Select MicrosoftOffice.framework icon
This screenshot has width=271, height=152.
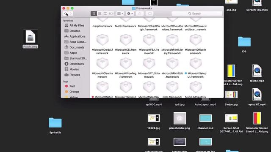196,40
